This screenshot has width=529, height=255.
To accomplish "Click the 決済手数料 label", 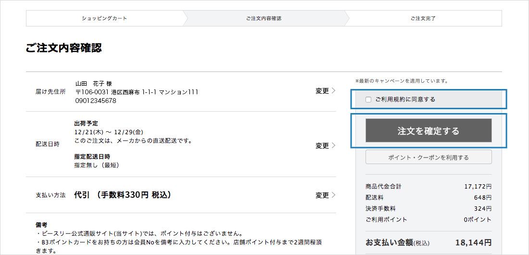I will click(380, 208).
